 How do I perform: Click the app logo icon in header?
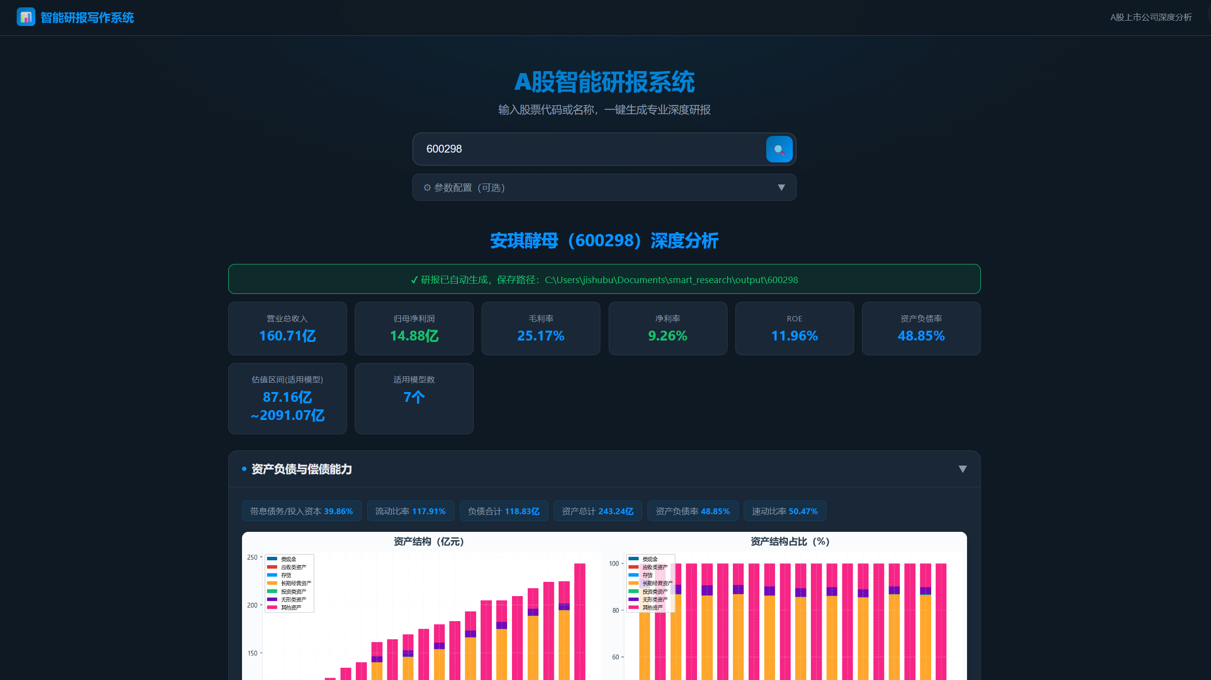pos(26,17)
